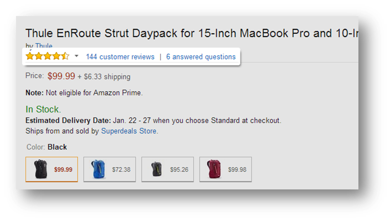Click the $72.38 price on blue option
The height and width of the screenshot is (221, 390).
click(x=121, y=169)
